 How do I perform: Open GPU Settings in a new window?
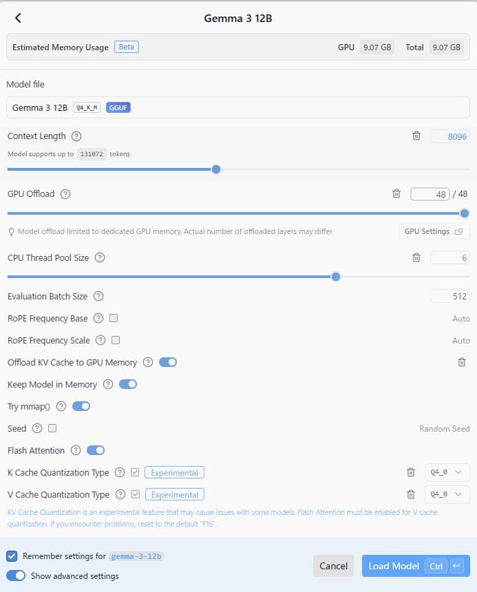434,231
